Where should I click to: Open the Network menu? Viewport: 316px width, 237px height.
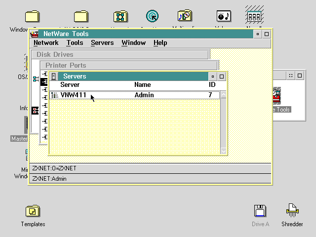(46, 43)
